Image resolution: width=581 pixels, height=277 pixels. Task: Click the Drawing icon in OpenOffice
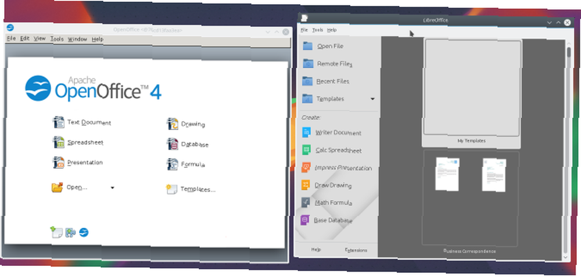(173, 124)
